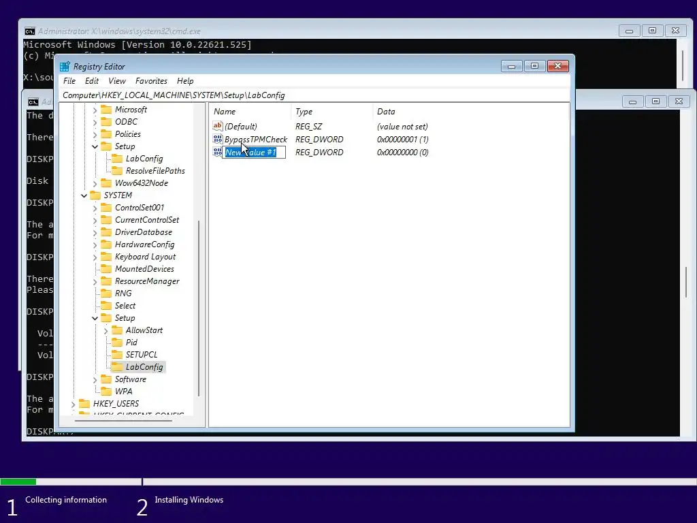Expand the Policies key
Screen dimensions: 697x523
coord(95,134)
